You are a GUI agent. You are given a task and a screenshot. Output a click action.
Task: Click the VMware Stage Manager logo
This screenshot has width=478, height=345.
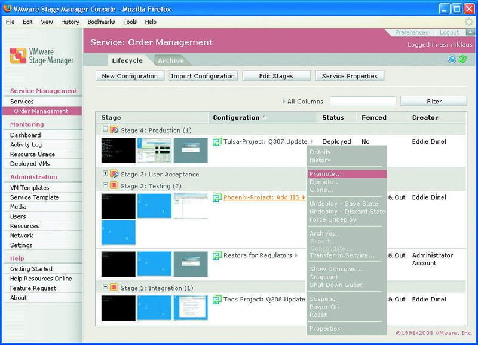42,56
